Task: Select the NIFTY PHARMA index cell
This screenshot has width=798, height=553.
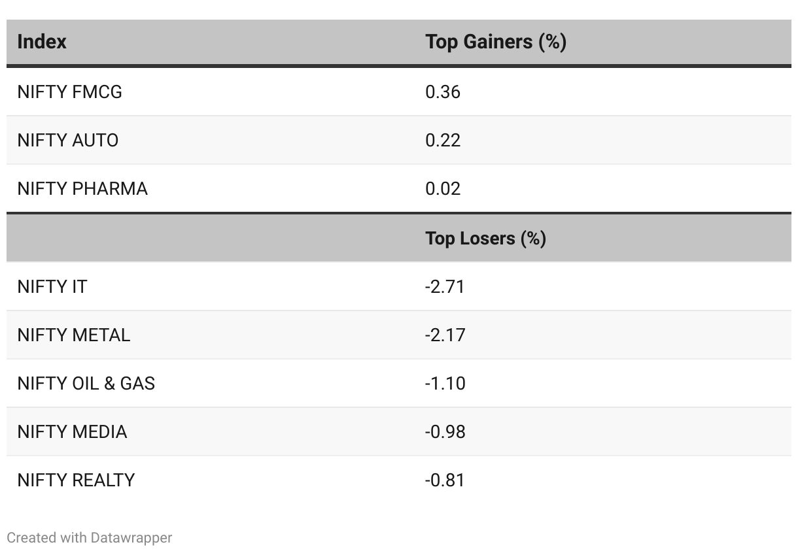Action: tap(82, 189)
